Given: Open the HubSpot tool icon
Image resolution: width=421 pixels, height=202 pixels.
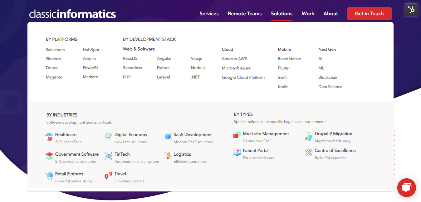Looking at the screenshot, I should coord(411,10).
